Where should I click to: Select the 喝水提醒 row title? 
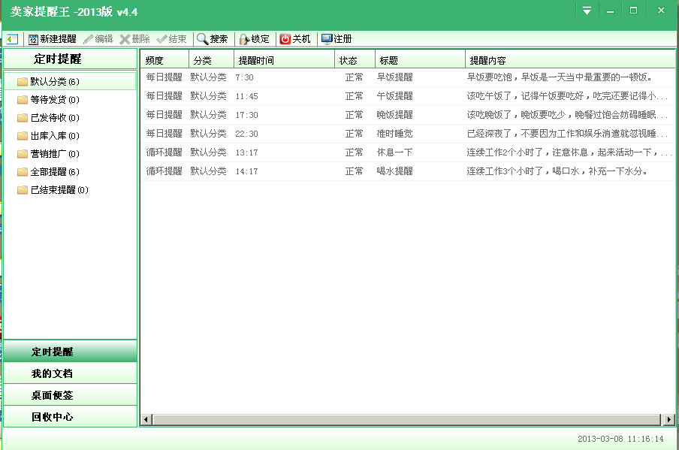tap(394, 171)
